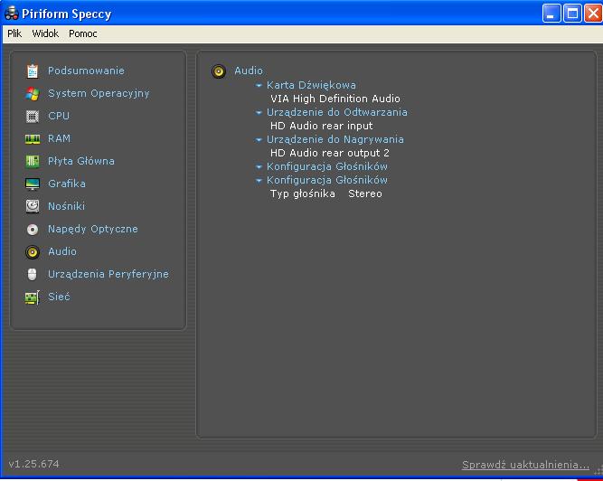Open the Sieć network card icon
This screenshot has height=481, width=603.
coord(33,297)
